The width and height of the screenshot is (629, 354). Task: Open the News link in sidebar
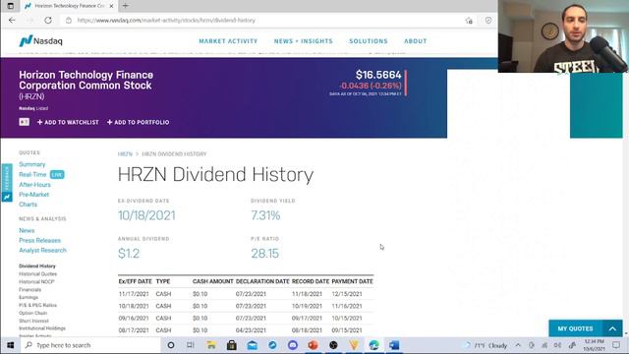[27, 230]
